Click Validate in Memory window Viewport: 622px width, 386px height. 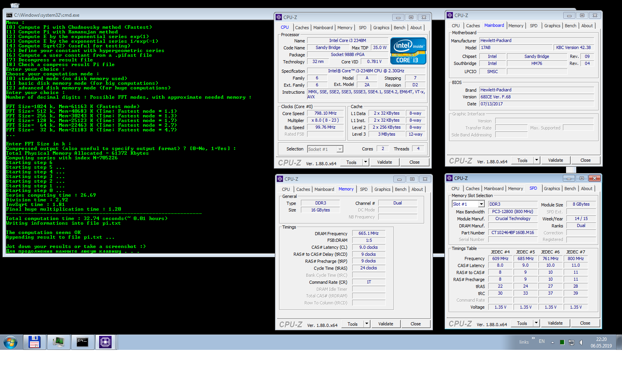pyautogui.click(x=386, y=324)
